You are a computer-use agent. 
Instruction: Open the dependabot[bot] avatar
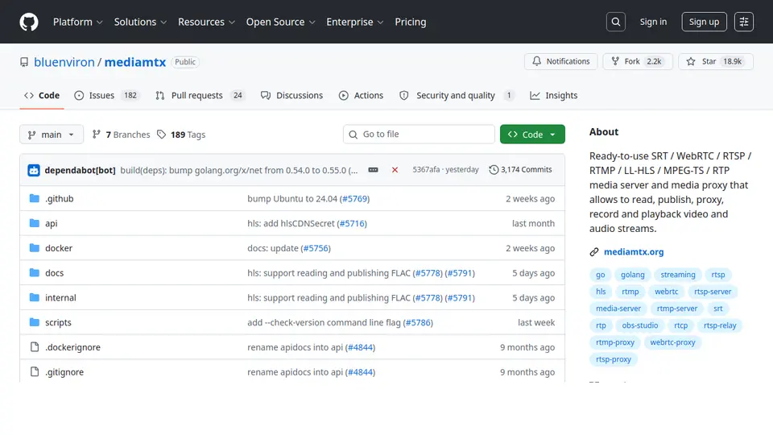(34, 170)
